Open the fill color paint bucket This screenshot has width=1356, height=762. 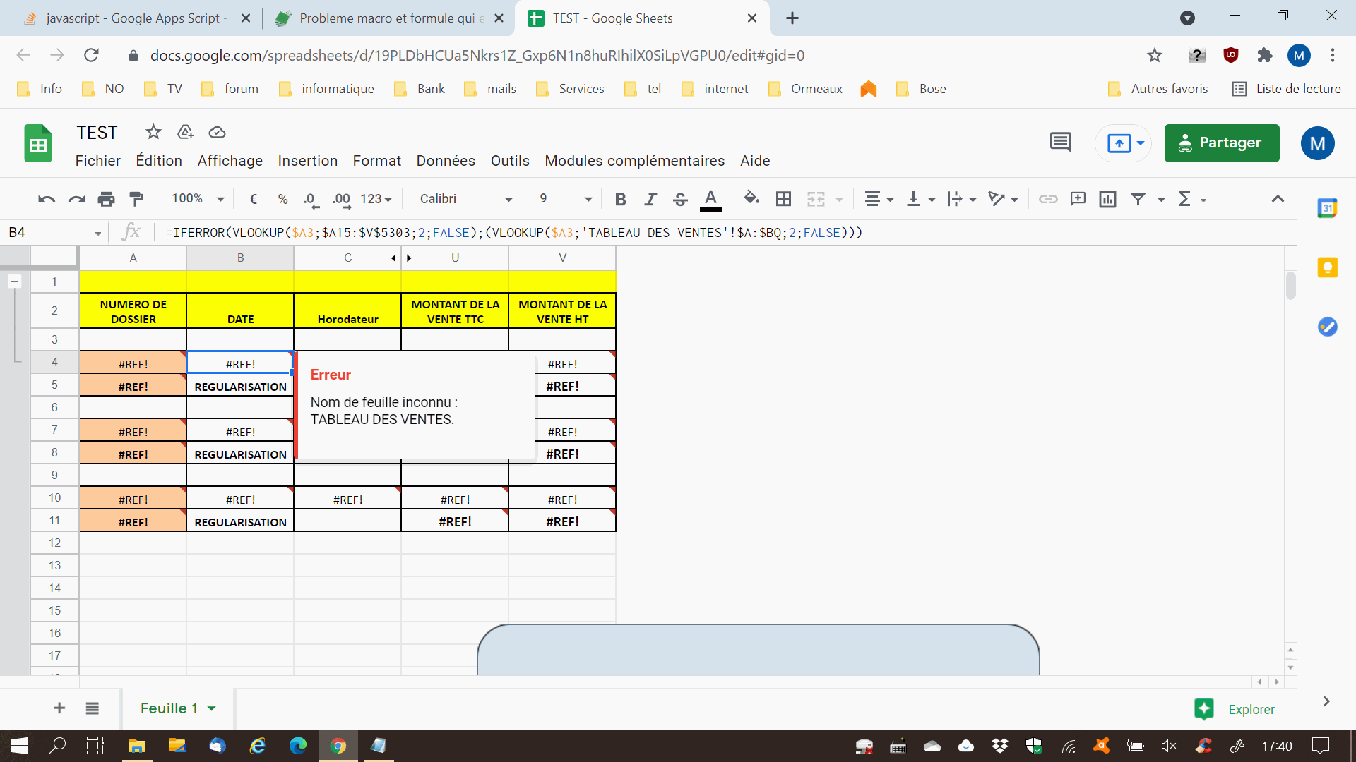[x=751, y=198]
